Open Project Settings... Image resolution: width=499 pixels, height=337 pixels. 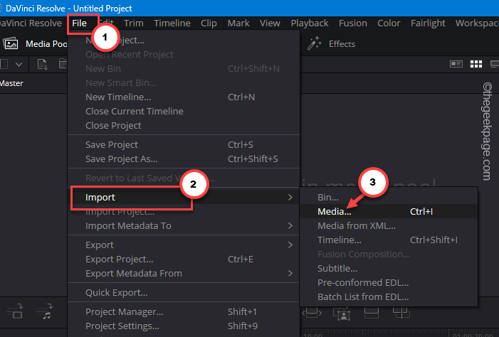(184, 326)
